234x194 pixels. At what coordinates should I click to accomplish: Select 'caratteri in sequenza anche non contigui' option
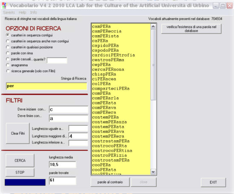8,41
